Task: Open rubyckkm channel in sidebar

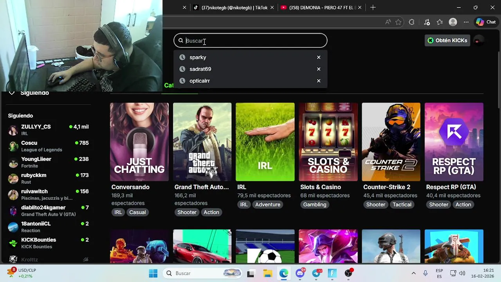Action: pyautogui.click(x=49, y=178)
